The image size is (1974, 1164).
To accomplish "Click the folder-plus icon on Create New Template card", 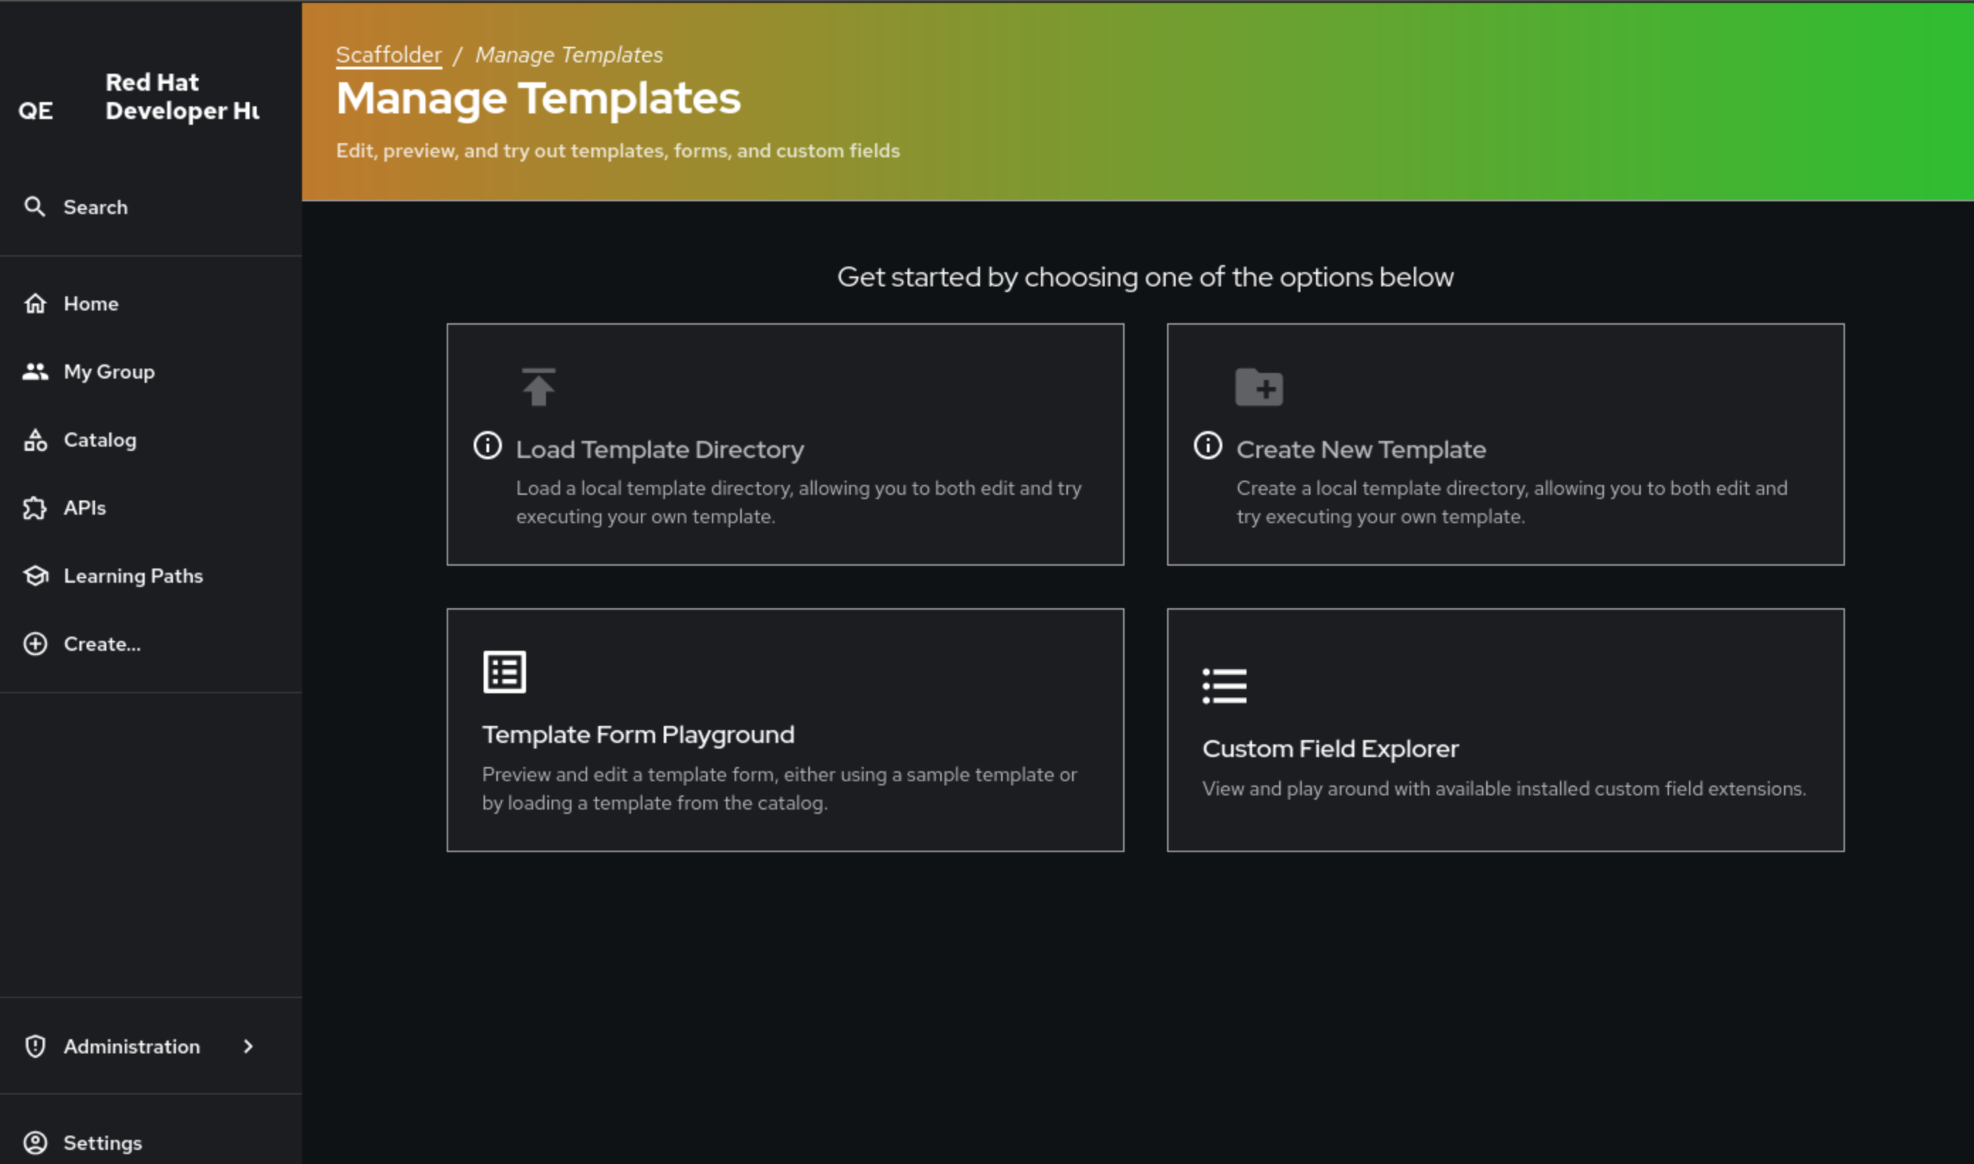I will point(1259,386).
